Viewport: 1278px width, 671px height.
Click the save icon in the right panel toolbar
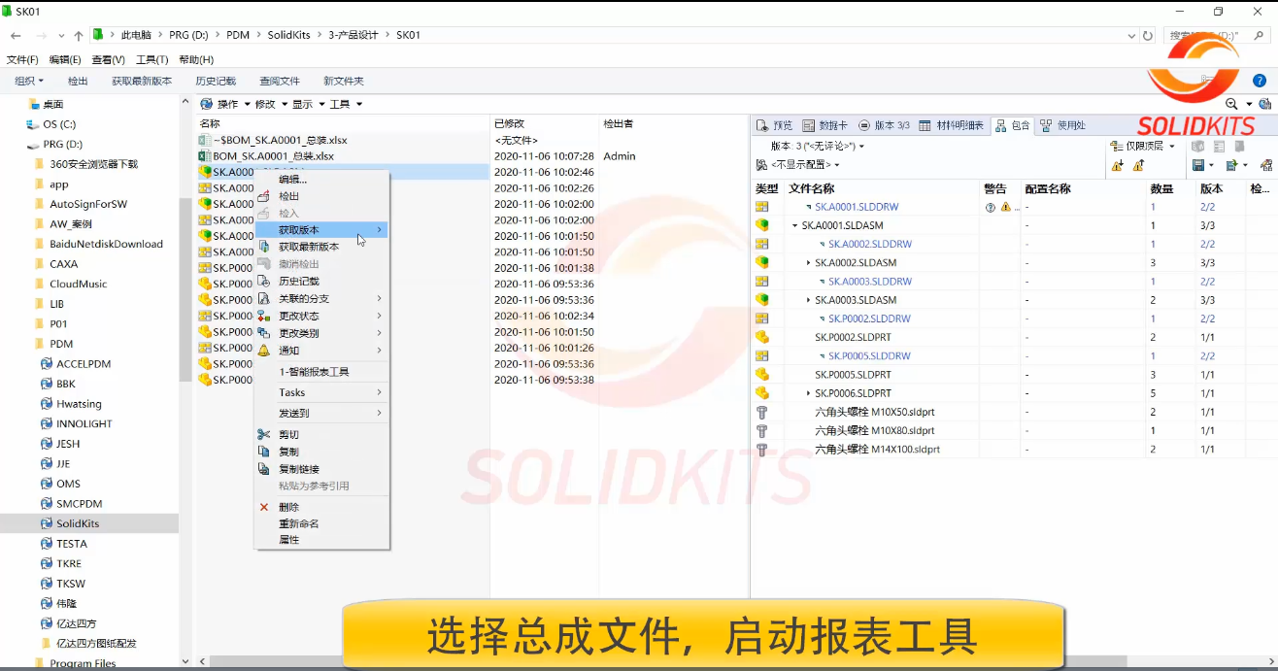(1197, 166)
